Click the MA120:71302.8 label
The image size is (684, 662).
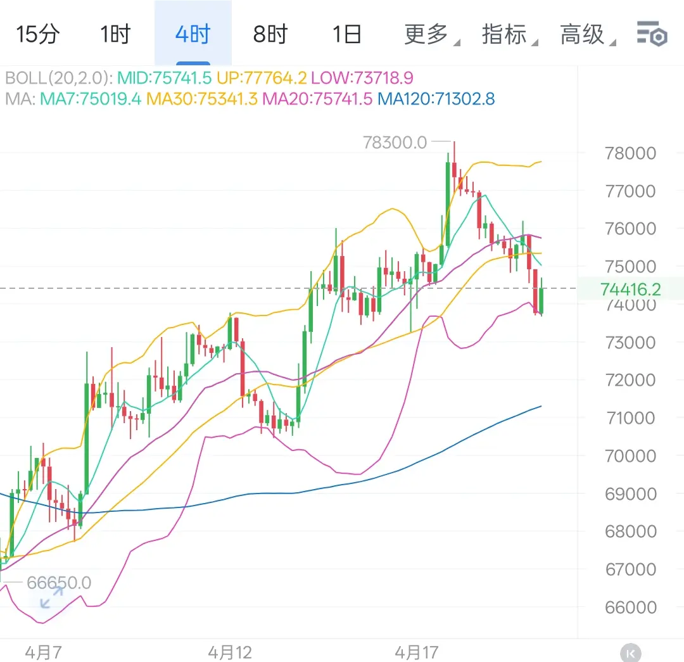pyautogui.click(x=436, y=99)
